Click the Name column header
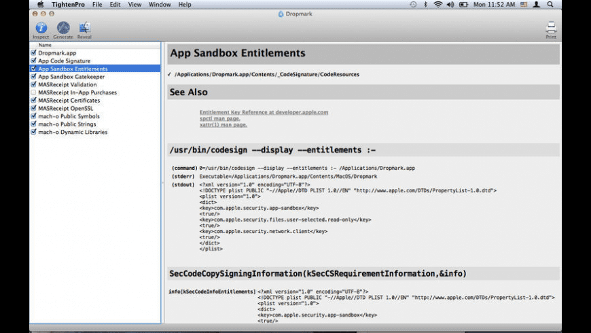 pos(45,45)
